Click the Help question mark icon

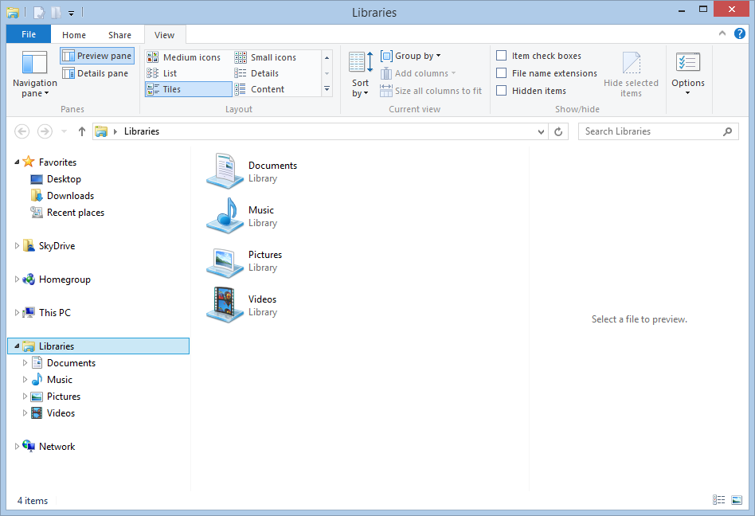(740, 33)
